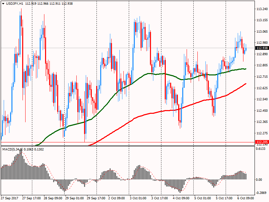Image resolution: width=269 pixels, height=202 pixels.
Task: Select price scale value 112.540
Action: [x=262, y=99]
